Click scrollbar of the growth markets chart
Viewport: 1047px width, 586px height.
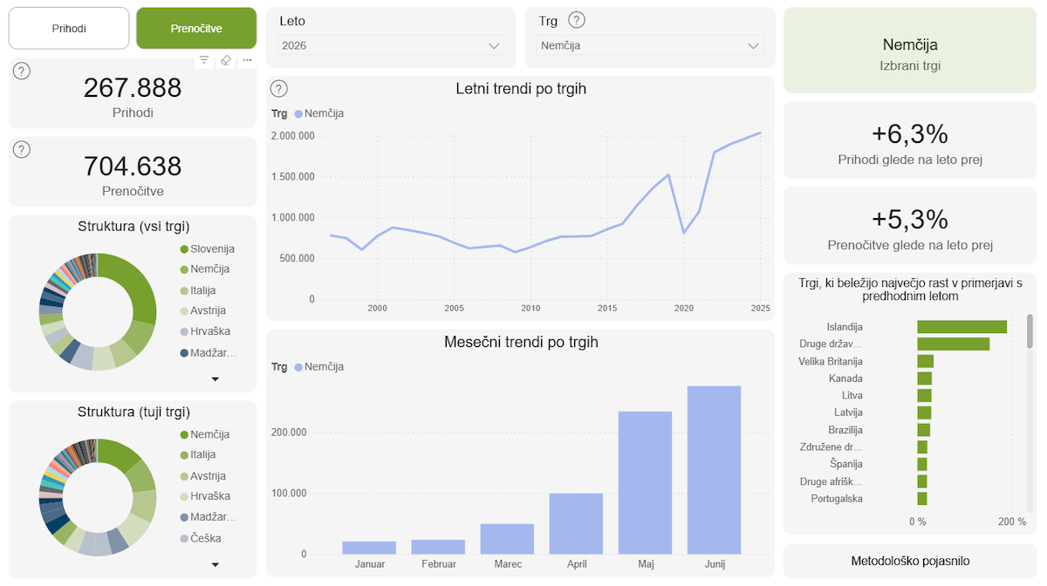click(1030, 331)
